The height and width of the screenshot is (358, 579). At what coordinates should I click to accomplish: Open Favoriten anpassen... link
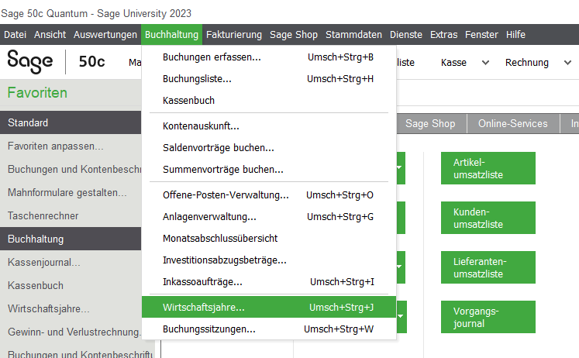click(55, 146)
